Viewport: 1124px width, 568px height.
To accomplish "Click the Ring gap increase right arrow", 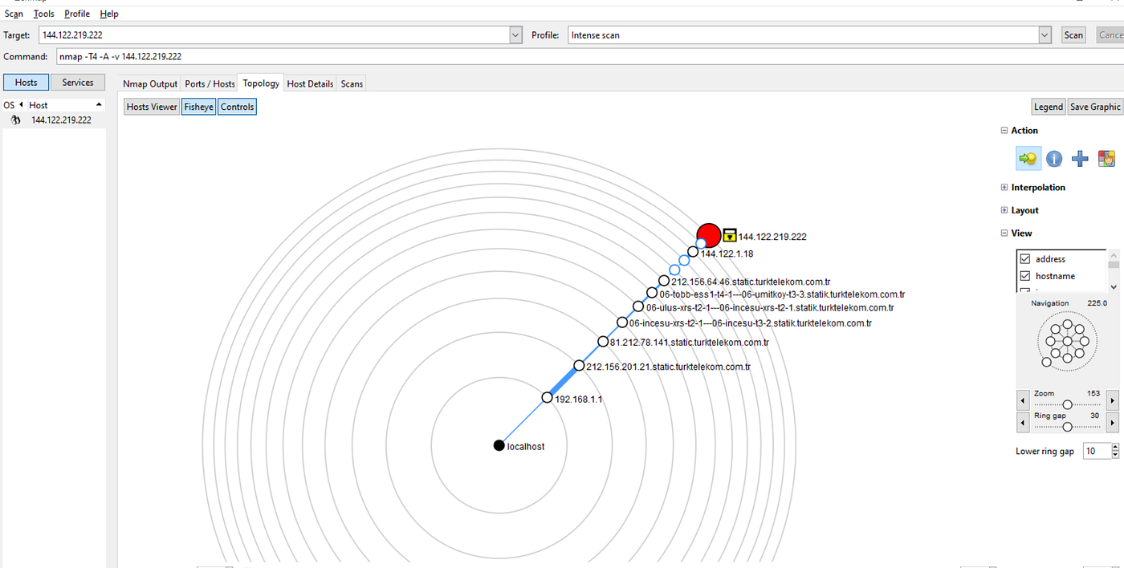I will 1112,422.
